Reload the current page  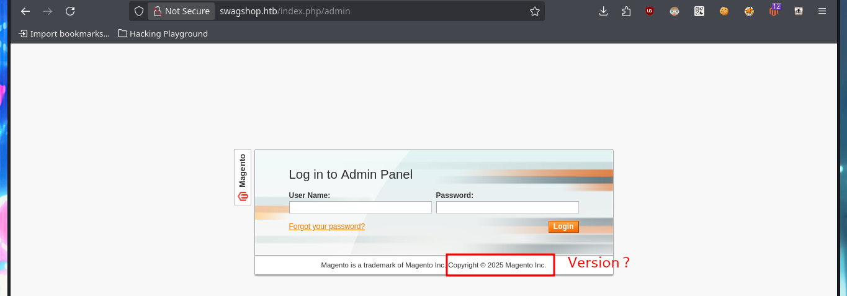click(x=70, y=11)
